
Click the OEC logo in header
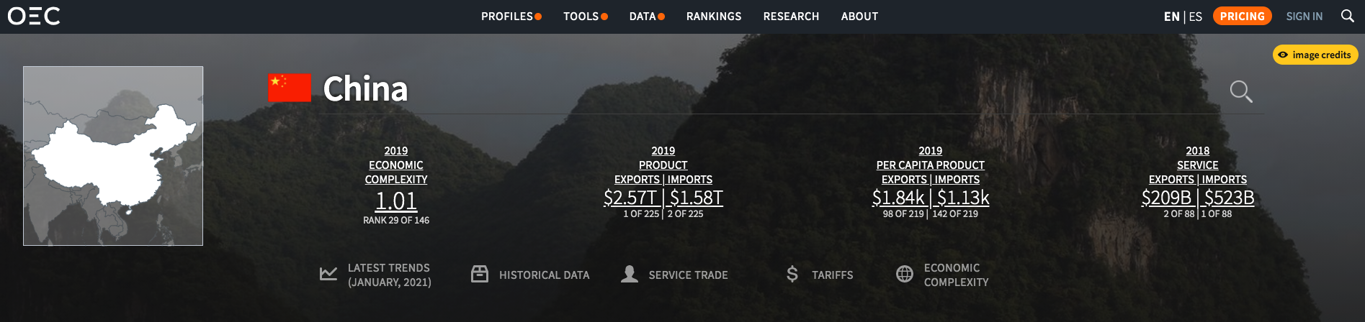click(34, 16)
